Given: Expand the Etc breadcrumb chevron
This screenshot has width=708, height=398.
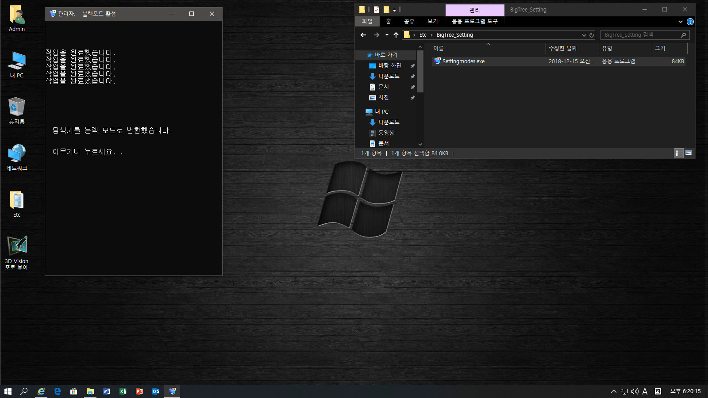Looking at the screenshot, I should (x=431, y=35).
